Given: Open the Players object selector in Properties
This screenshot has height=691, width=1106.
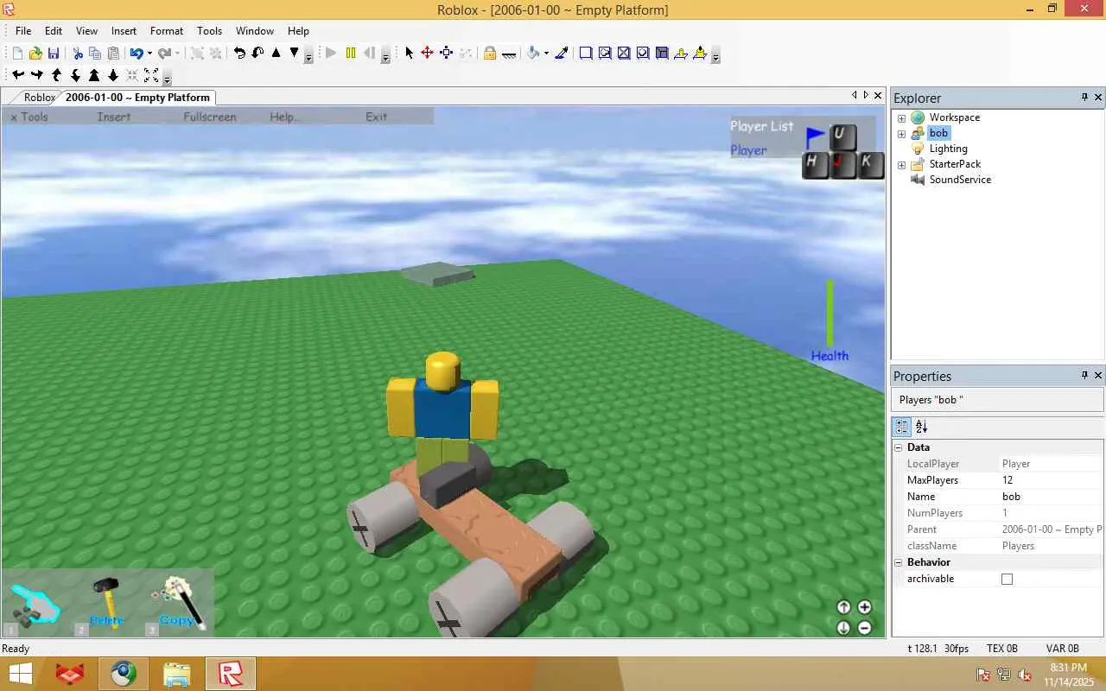Looking at the screenshot, I should (x=998, y=400).
